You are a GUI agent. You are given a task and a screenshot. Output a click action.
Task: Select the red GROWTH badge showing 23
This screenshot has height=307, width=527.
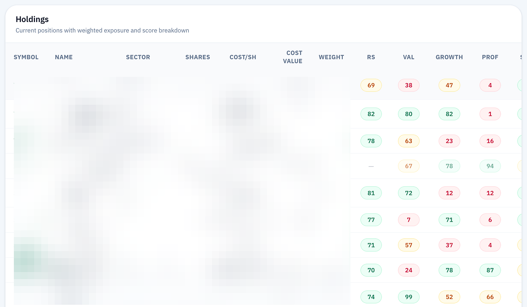click(x=449, y=141)
